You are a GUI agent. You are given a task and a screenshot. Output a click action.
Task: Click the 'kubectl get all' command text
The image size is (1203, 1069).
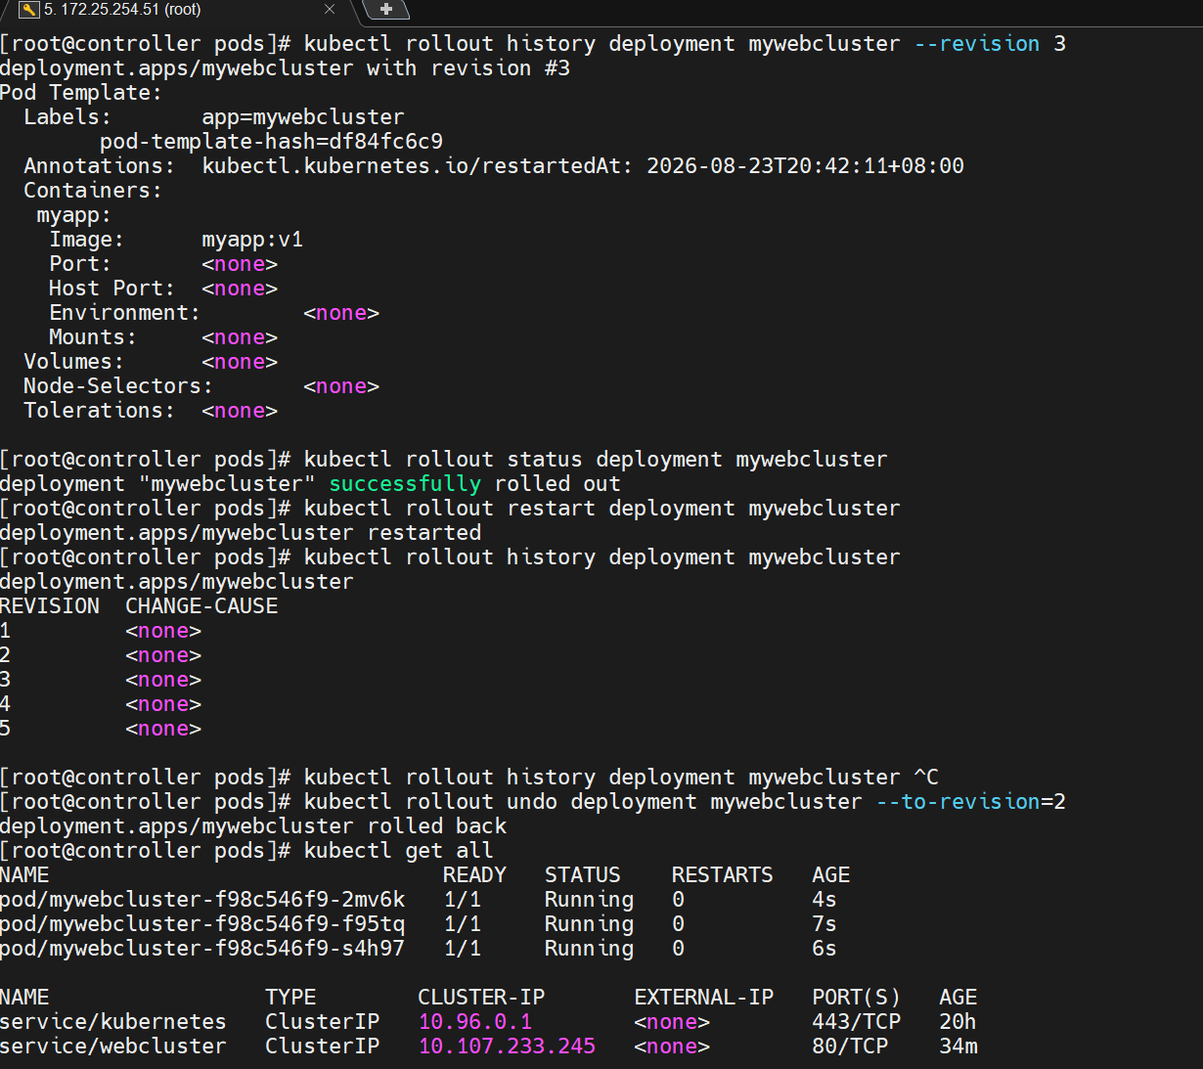[398, 851]
